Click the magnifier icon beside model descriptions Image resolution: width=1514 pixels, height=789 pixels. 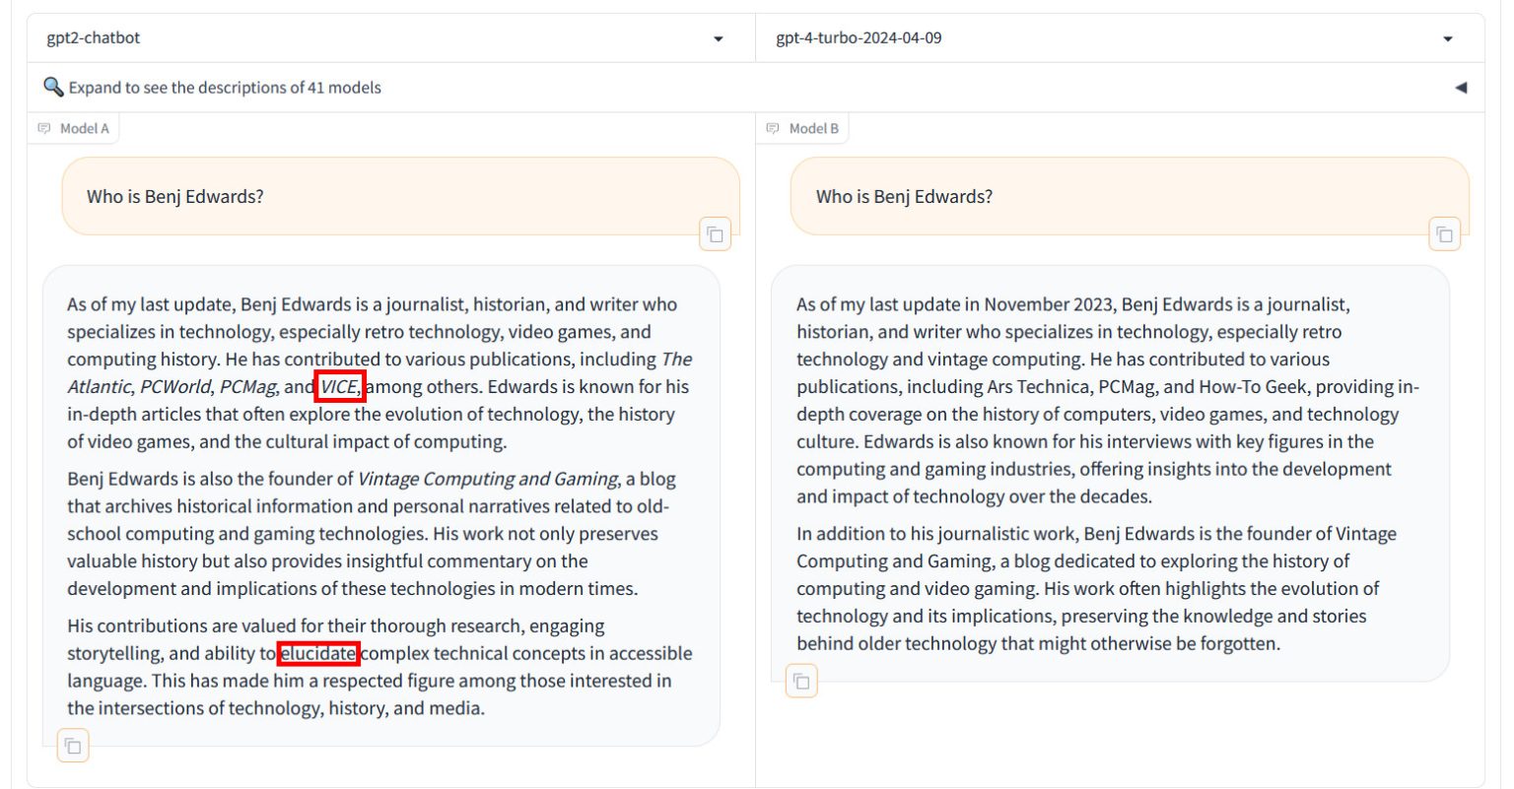54,87
